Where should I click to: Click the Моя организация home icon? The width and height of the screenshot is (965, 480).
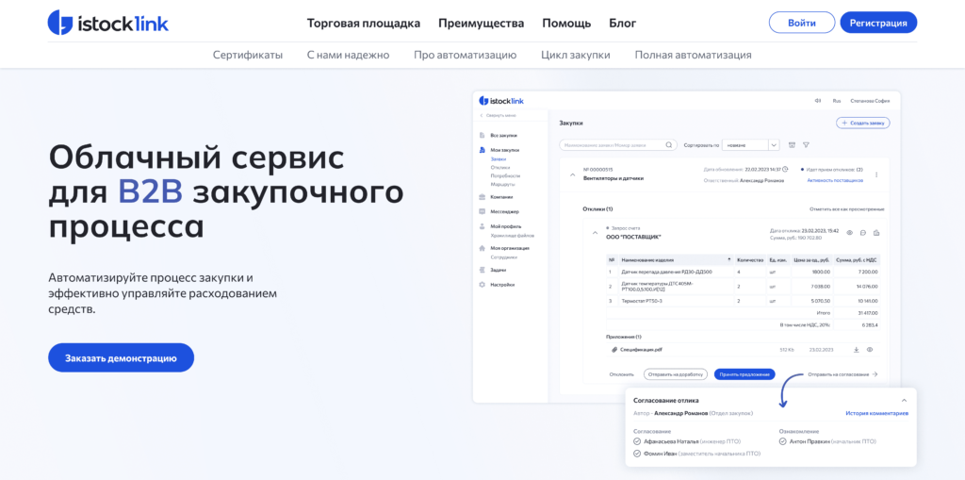[482, 248]
